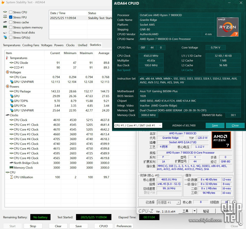
Task: Click the CPU-Z 验证 validate button
Action: (x=206, y=211)
